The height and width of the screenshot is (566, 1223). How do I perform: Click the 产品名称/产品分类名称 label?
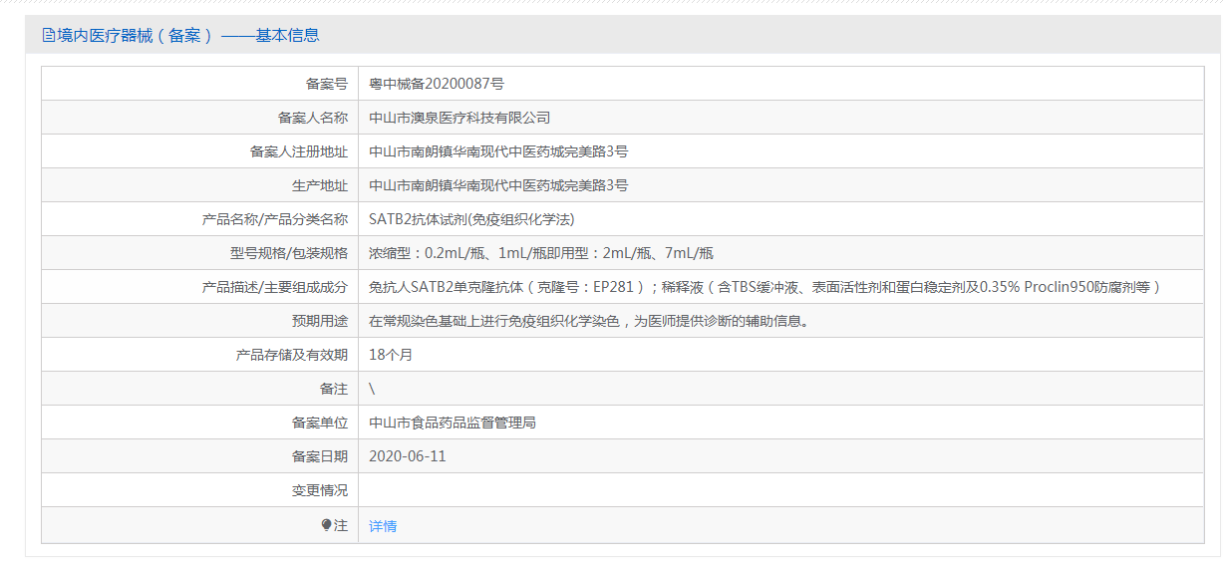pos(275,219)
